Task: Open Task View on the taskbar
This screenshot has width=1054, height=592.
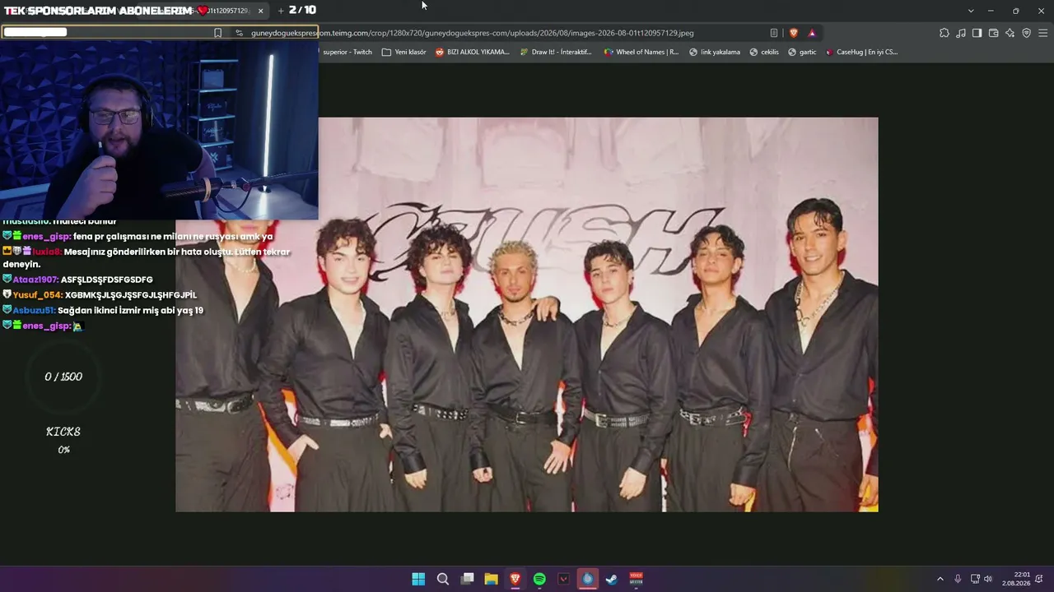Action: [467, 579]
